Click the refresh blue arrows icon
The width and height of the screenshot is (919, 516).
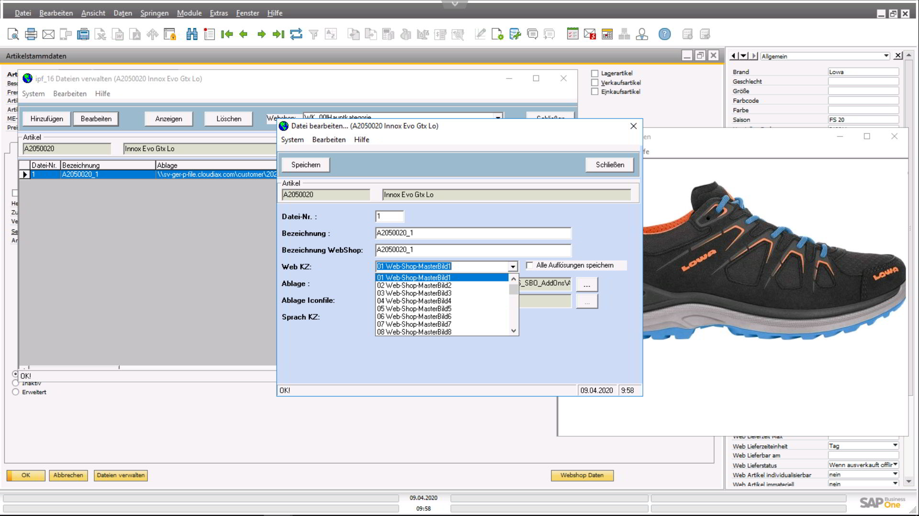pos(296,34)
